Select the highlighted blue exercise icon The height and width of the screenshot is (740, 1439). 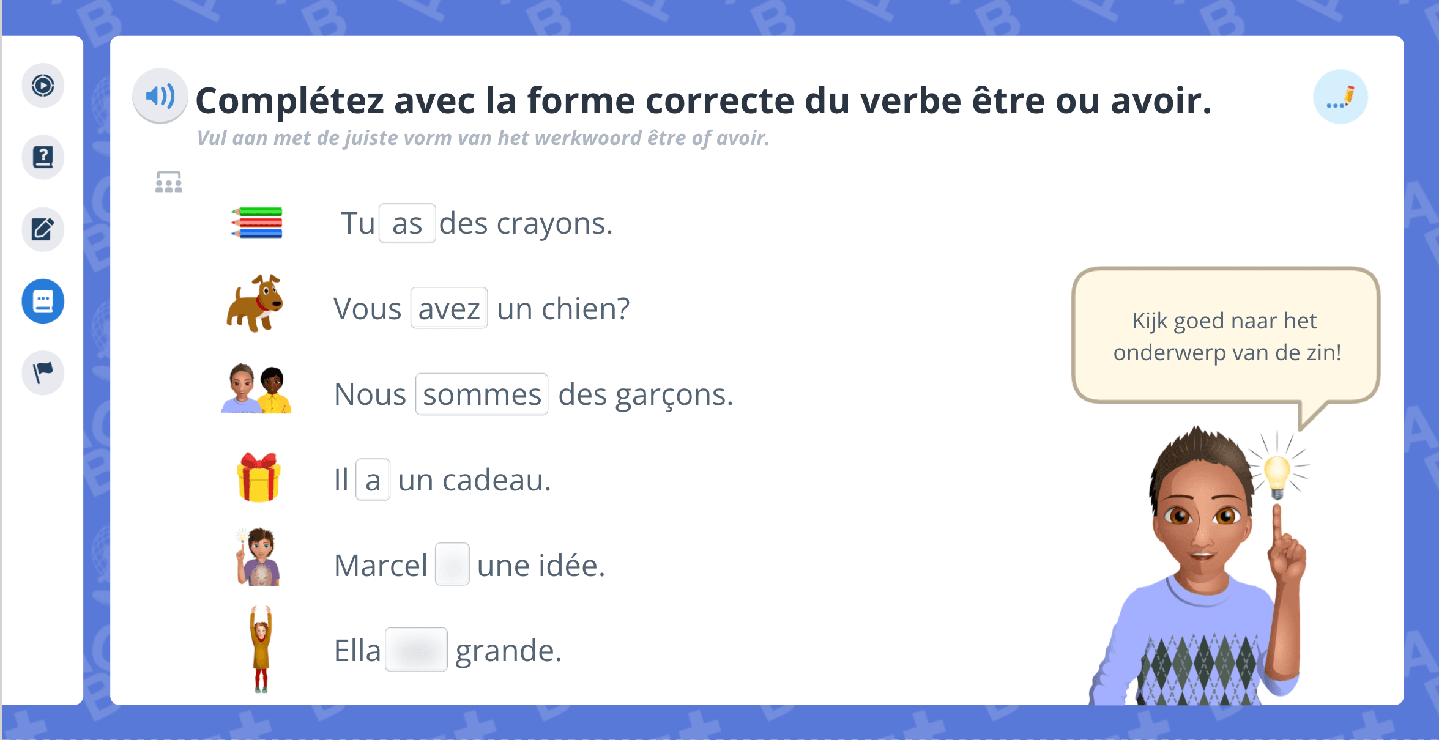(43, 301)
